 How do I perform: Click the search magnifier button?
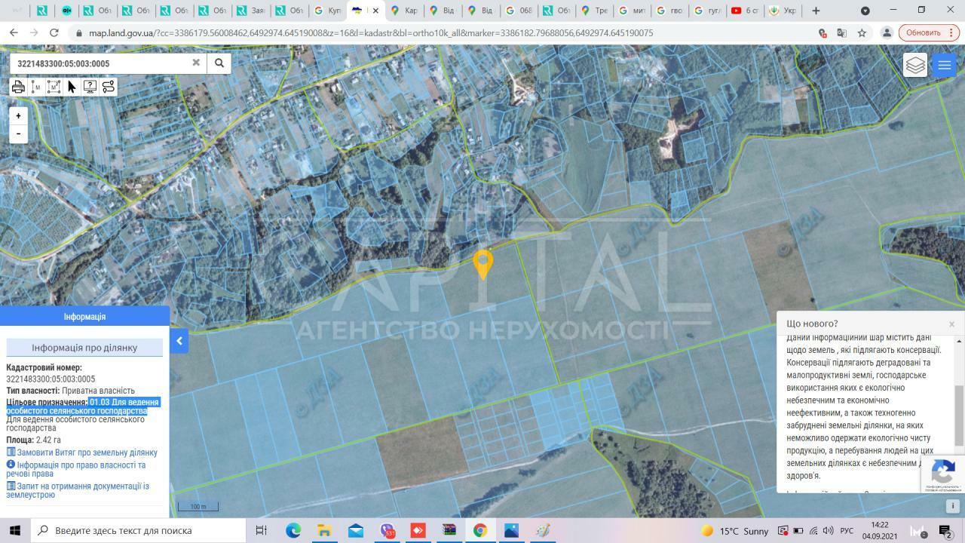point(219,63)
